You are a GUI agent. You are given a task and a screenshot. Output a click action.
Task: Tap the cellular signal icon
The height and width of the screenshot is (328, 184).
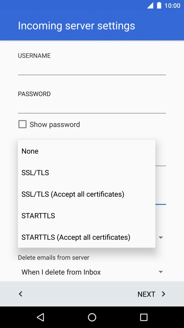click(150, 6)
